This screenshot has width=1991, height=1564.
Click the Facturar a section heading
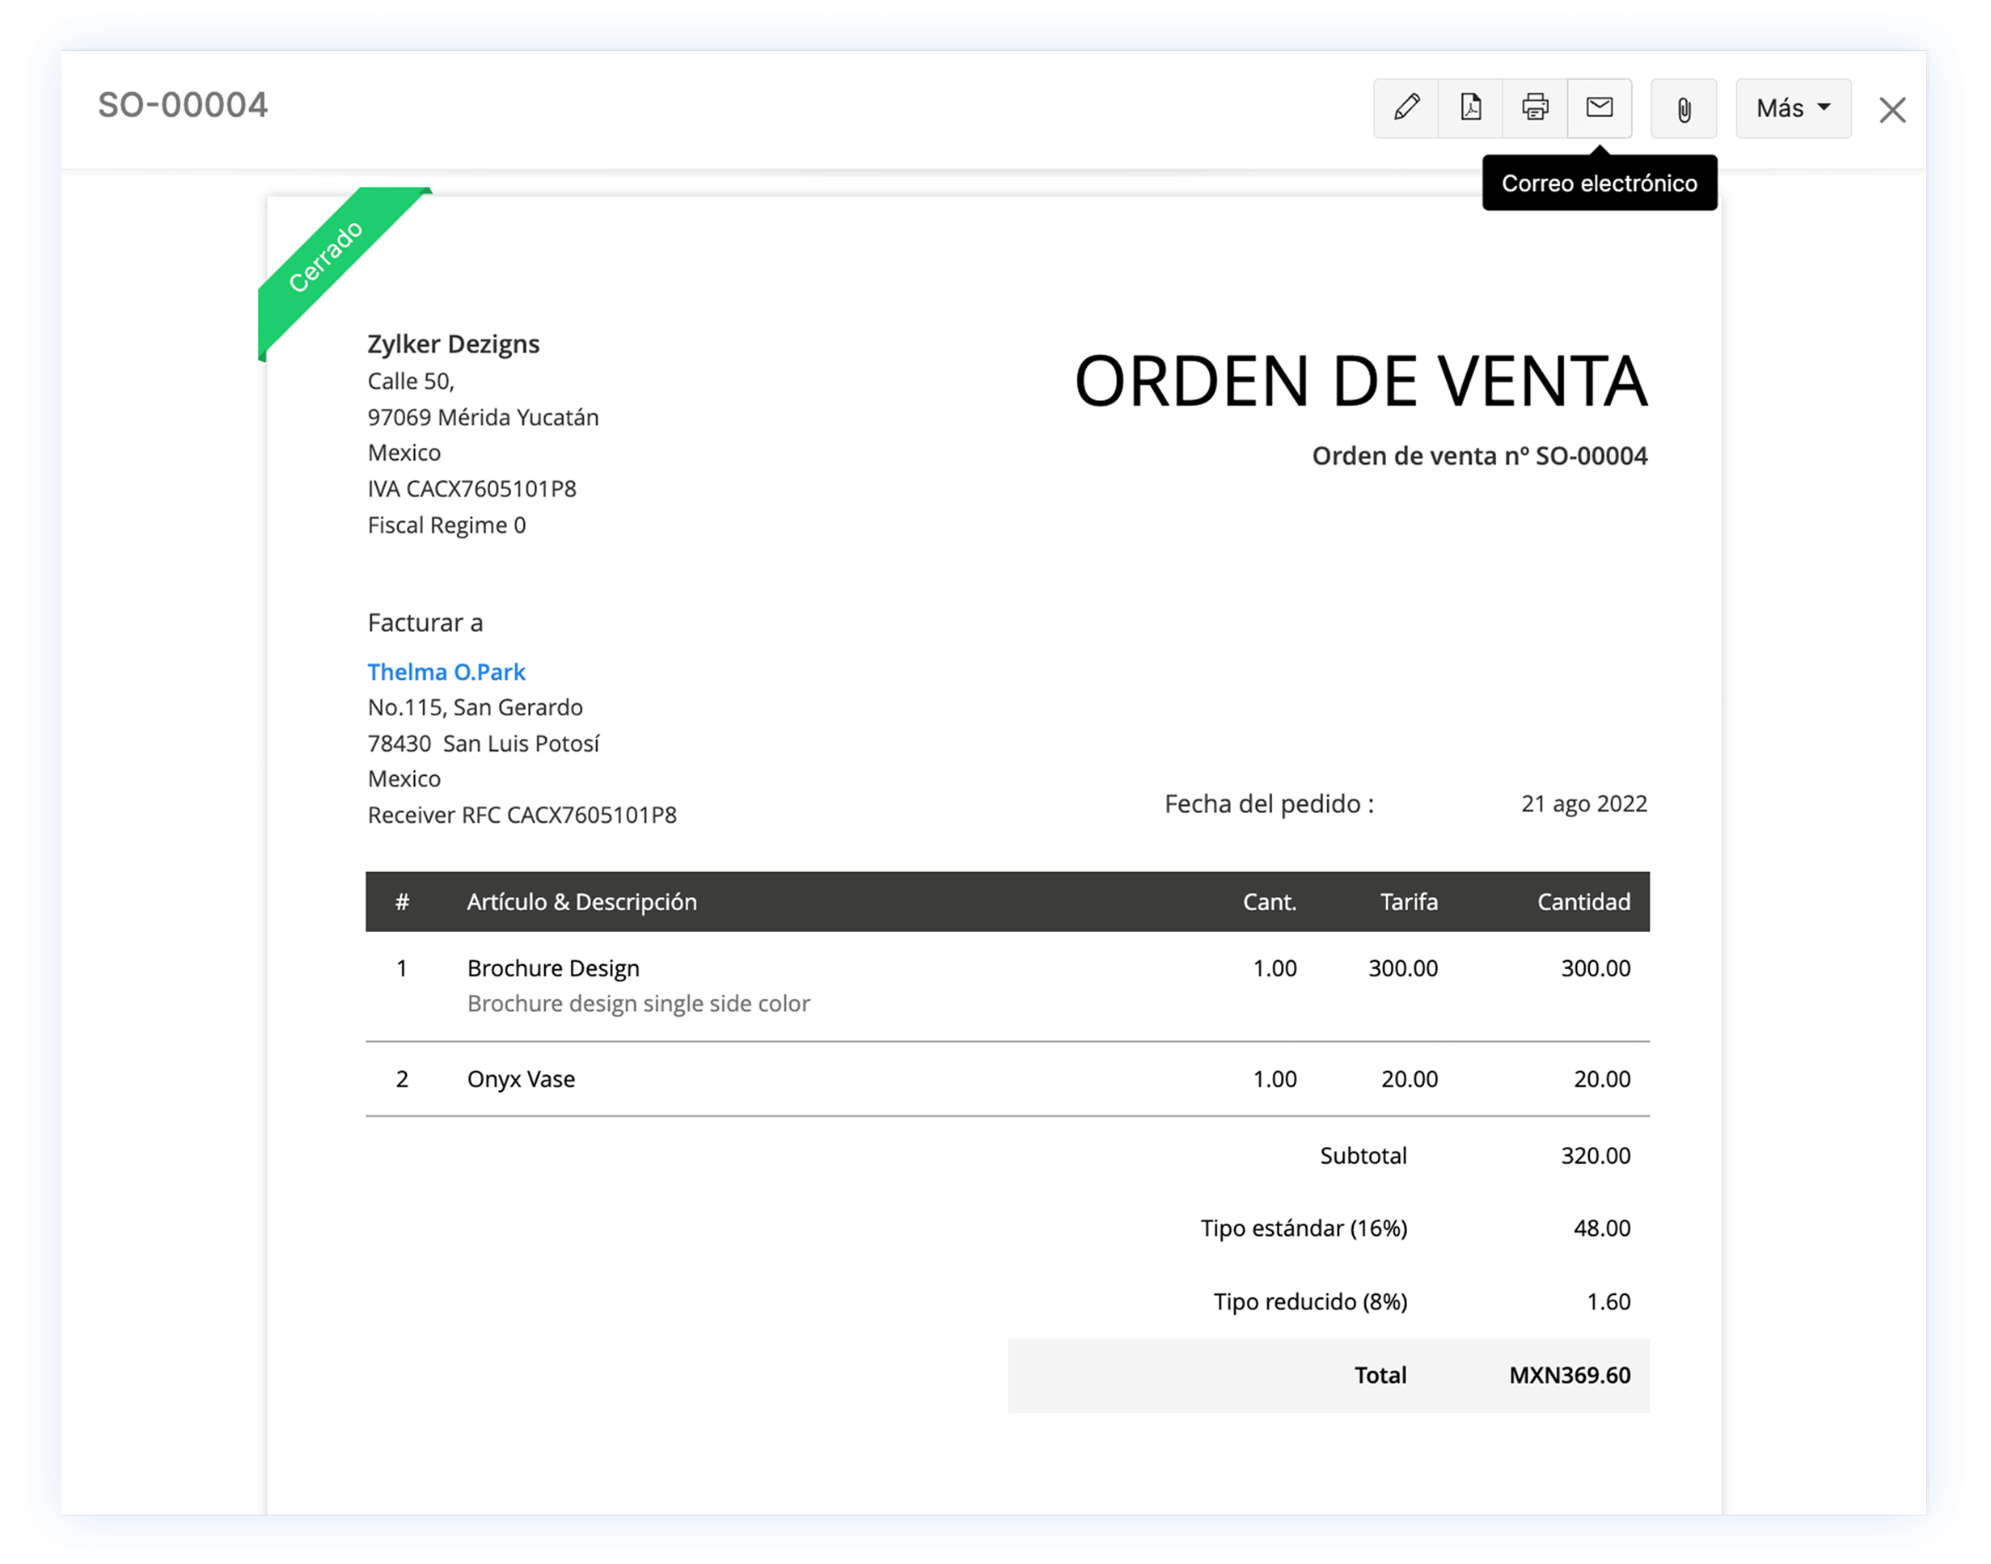pyautogui.click(x=425, y=622)
